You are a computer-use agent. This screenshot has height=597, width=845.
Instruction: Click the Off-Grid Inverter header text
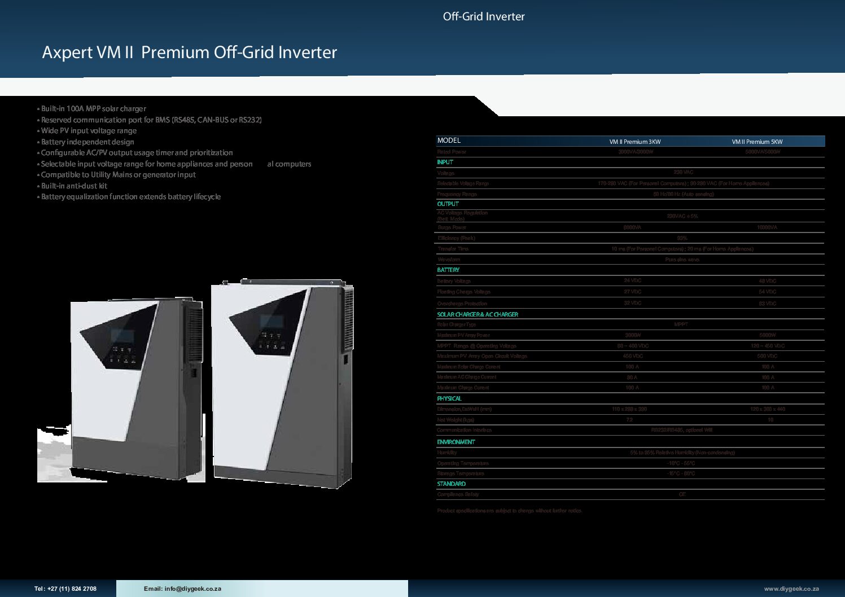(x=484, y=17)
